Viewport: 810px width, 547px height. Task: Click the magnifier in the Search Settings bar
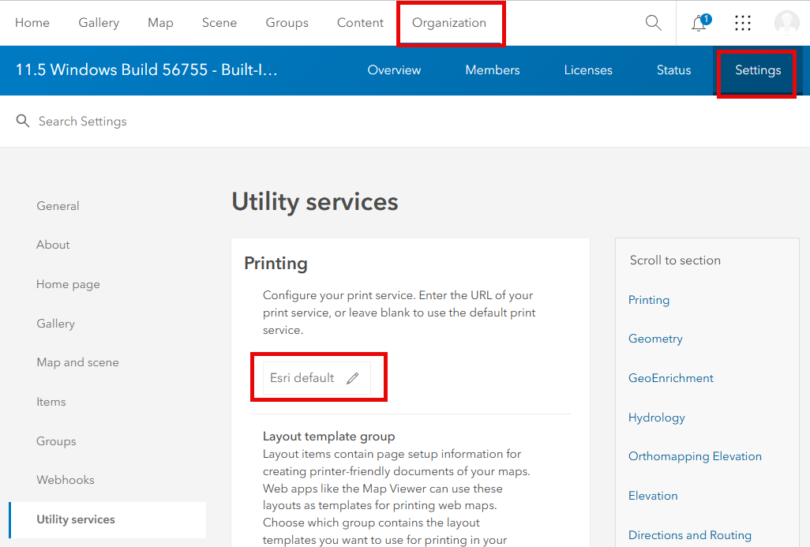(x=22, y=121)
